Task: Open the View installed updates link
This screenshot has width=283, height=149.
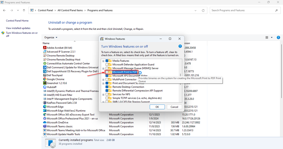Action: [x=18, y=28]
